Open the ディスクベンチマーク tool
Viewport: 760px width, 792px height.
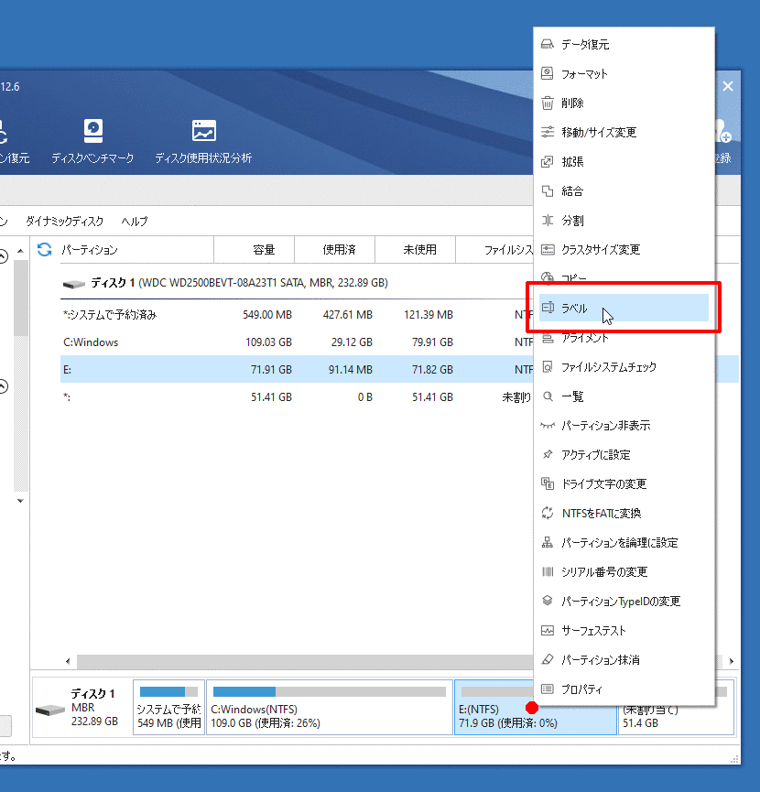(x=92, y=141)
